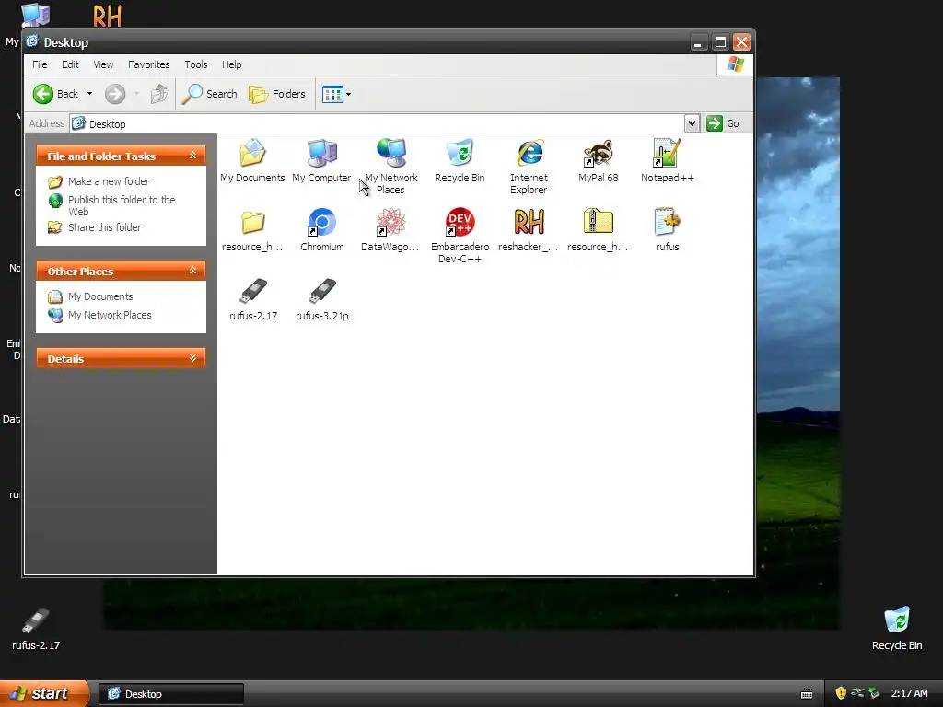Open the Search pane

click(209, 94)
